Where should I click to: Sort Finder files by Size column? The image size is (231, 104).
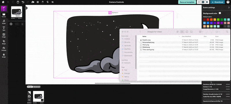point(205,36)
